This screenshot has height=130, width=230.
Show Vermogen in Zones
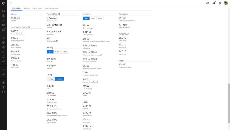point(100,18)
